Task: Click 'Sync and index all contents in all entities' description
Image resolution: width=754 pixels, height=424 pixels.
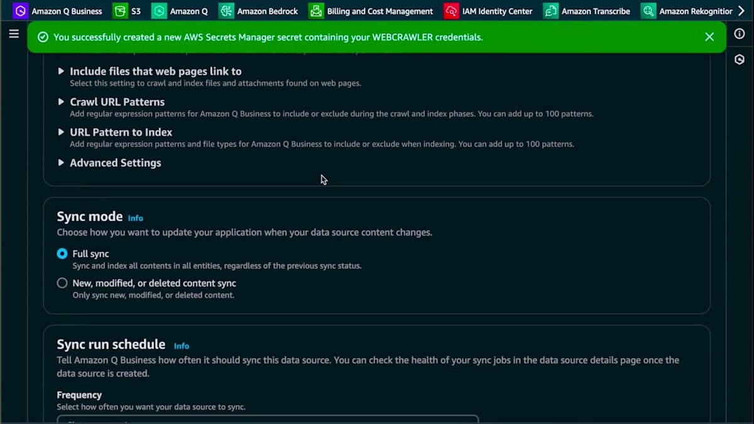Action: pos(217,266)
